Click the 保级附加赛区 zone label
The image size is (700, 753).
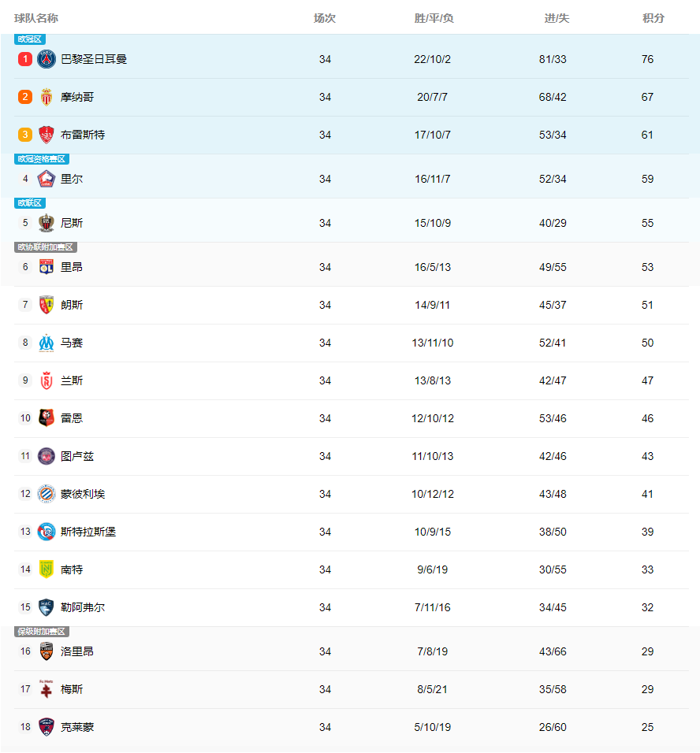pos(42,632)
